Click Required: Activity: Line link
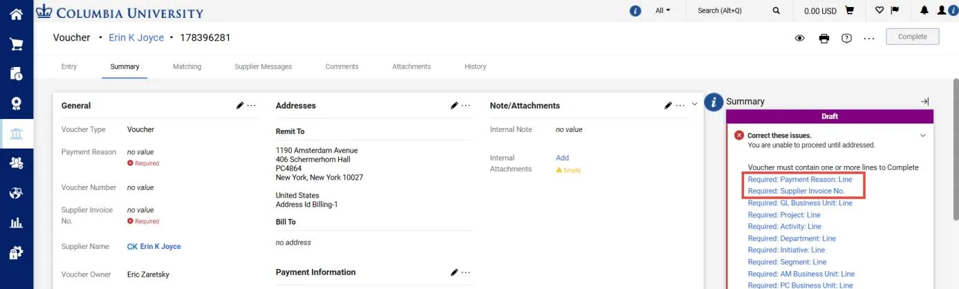 (785, 227)
